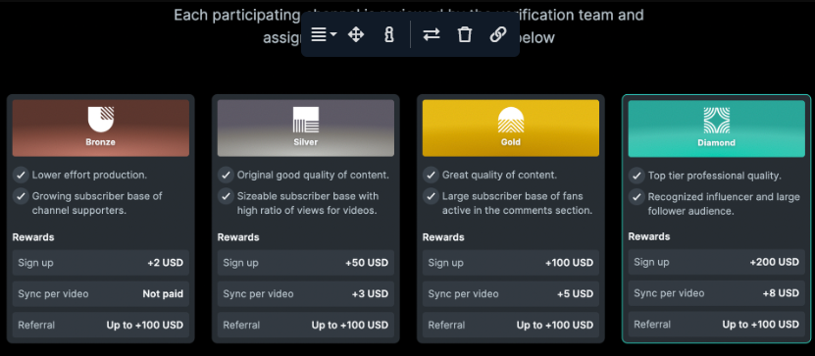This screenshot has height=356, width=815.
Task: Click the Diamond tier name label
Action: 716,142
